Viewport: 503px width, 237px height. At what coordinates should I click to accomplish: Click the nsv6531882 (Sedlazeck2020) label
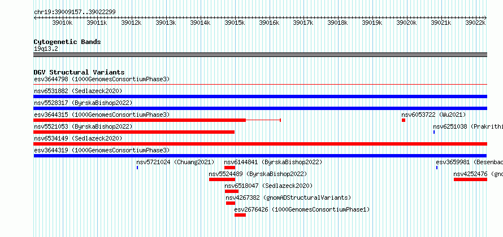click(78, 91)
